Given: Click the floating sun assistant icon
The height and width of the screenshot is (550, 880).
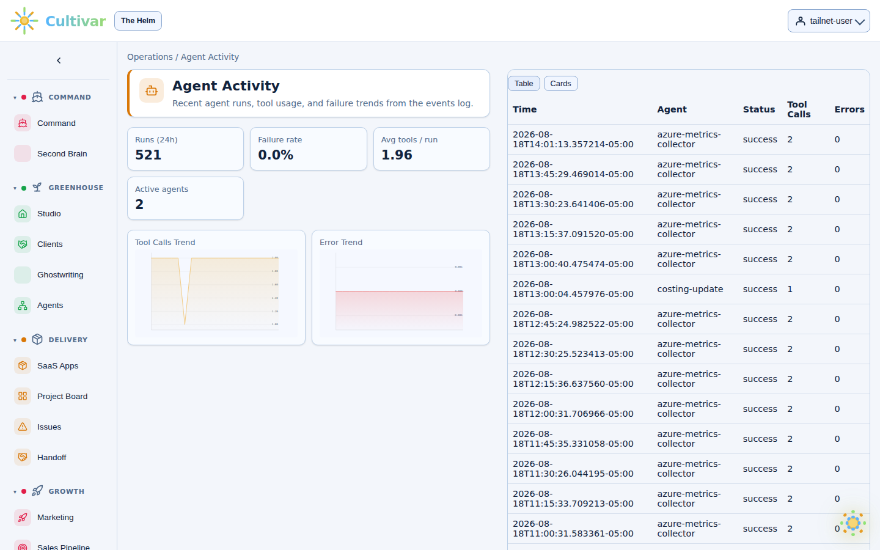Looking at the screenshot, I should click(853, 523).
